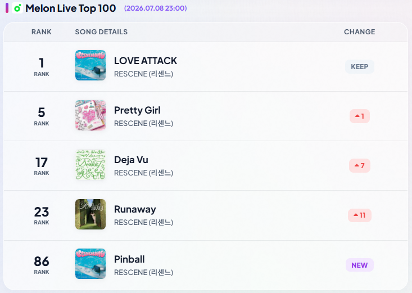Viewport: 412px width, 293px height.
Task: Click the up 1 change badge
Action: coord(360,116)
